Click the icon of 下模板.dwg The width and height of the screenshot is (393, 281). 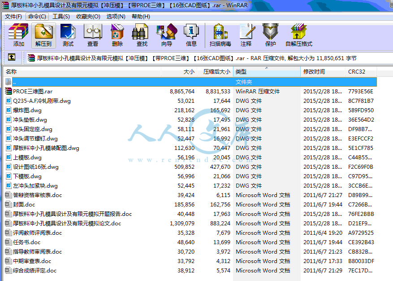(x=9, y=176)
